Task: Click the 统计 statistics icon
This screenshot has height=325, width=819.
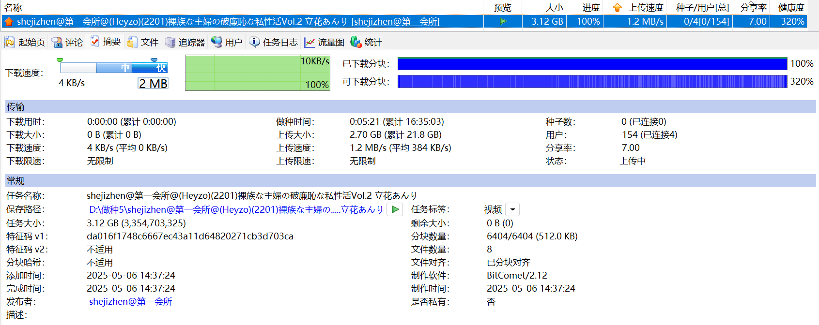Action: coord(356,43)
